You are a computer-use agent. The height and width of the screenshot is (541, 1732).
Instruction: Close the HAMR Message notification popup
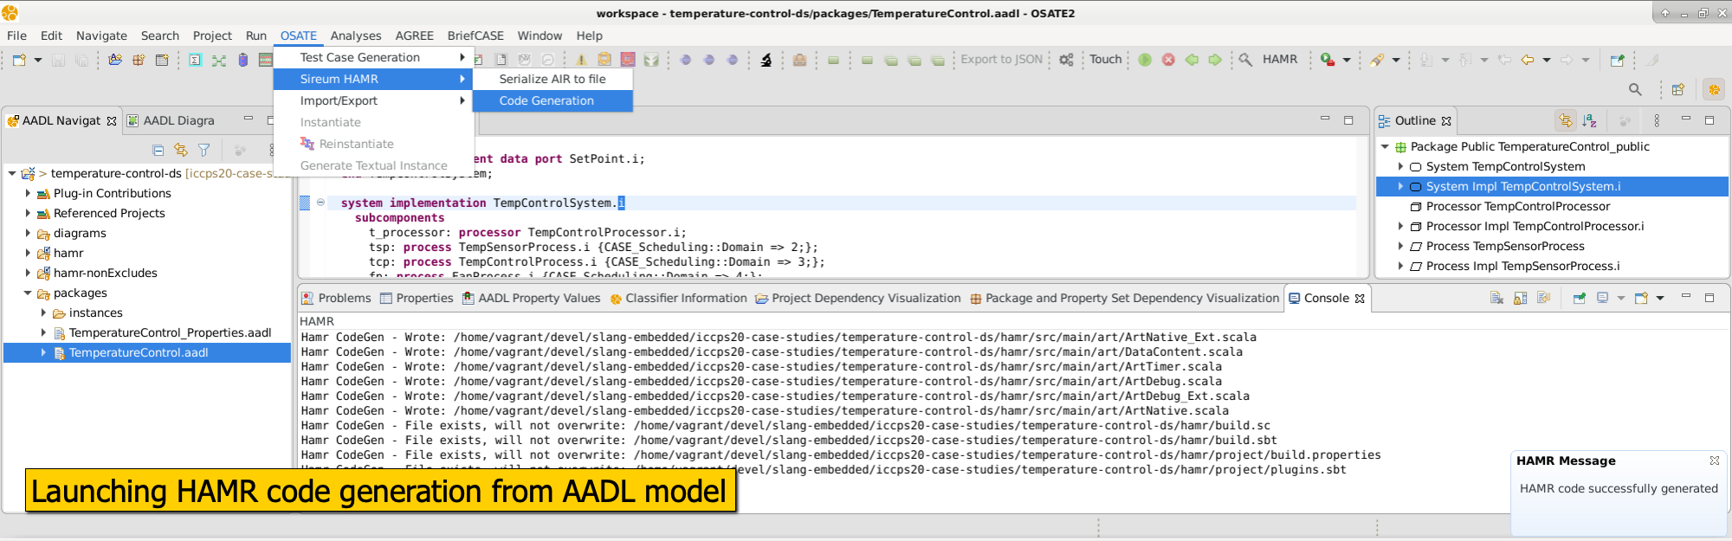click(x=1714, y=460)
